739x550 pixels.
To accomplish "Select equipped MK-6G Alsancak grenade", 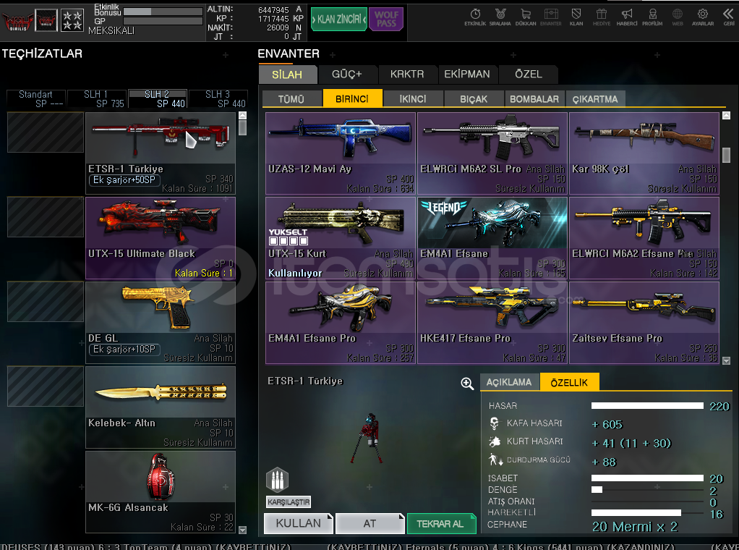I will [161, 492].
